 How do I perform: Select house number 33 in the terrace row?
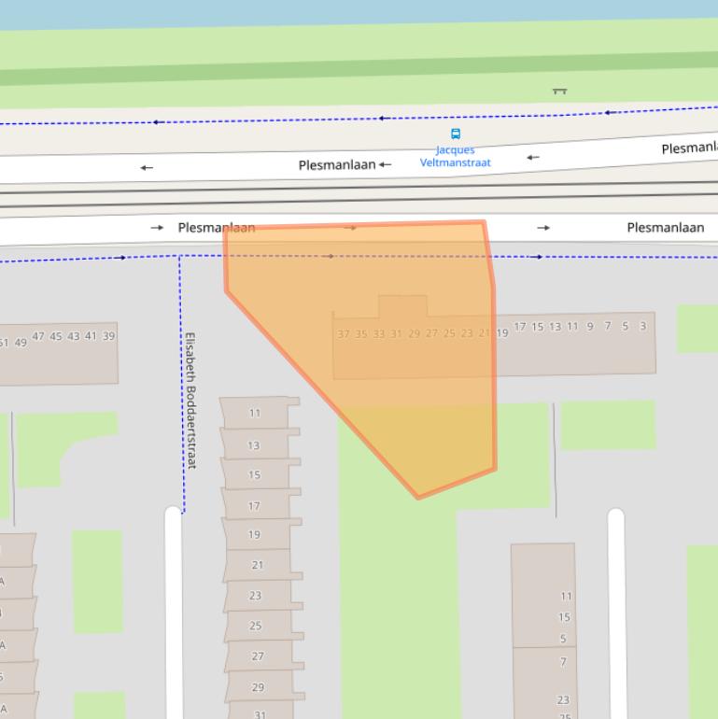pyautogui.click(x=378, y=333)
